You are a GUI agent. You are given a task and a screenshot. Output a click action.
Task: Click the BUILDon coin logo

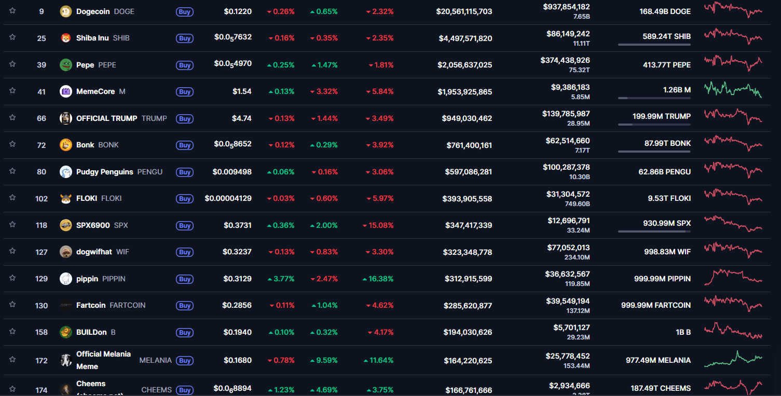[x=66, y=332]
